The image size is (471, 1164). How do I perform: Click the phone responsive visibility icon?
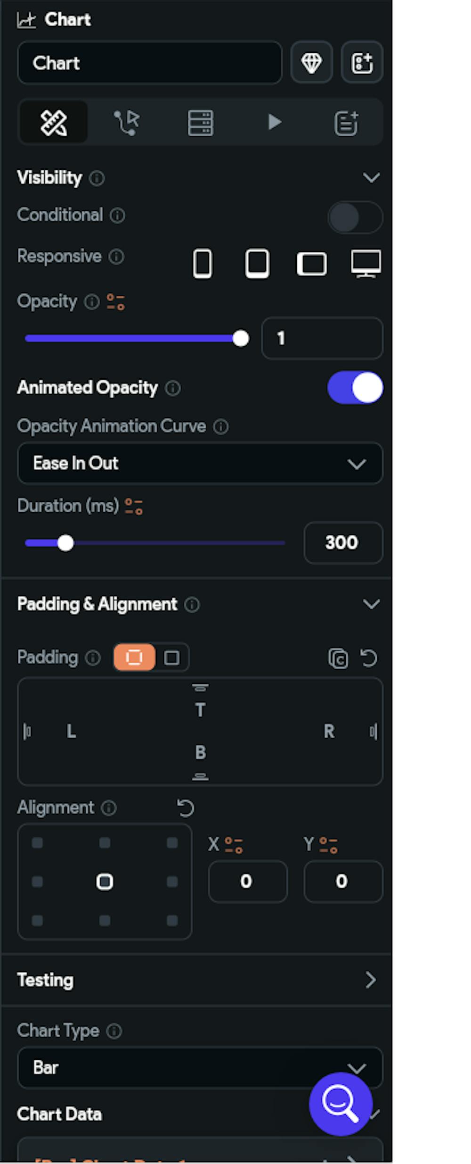point(203,263)
